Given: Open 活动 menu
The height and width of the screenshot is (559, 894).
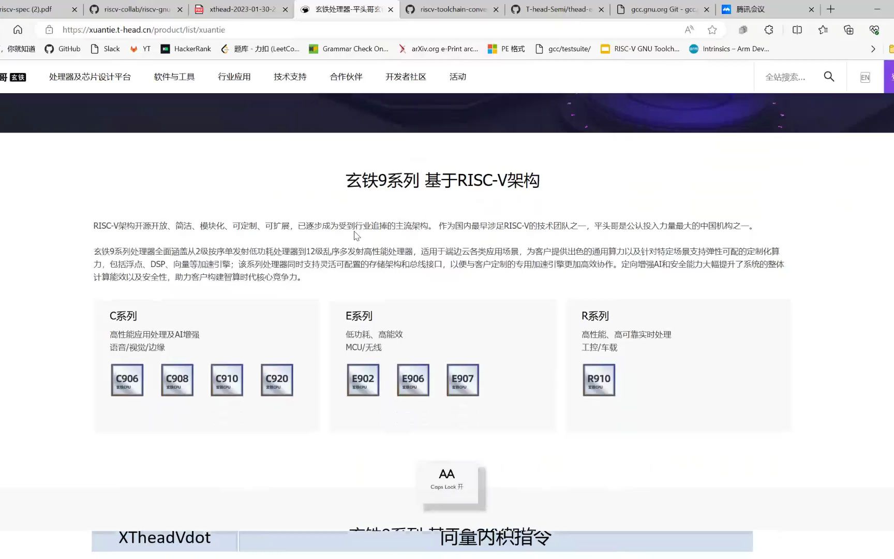Looking at the screenshot, I should click(458, 77).
